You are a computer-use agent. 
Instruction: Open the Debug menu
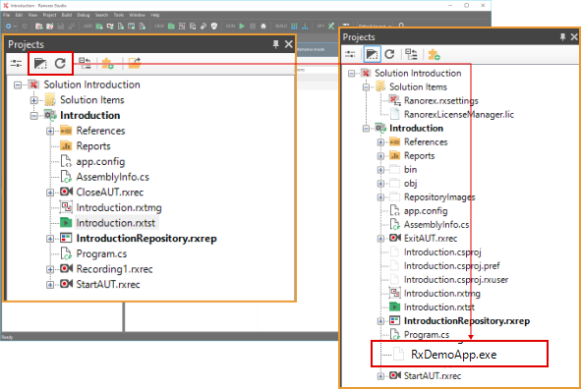click(x=84, y=15)
